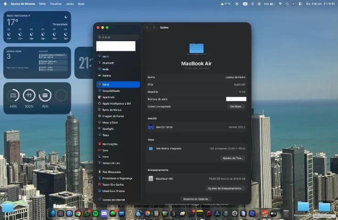Select Geral in the sidebar

118,84
